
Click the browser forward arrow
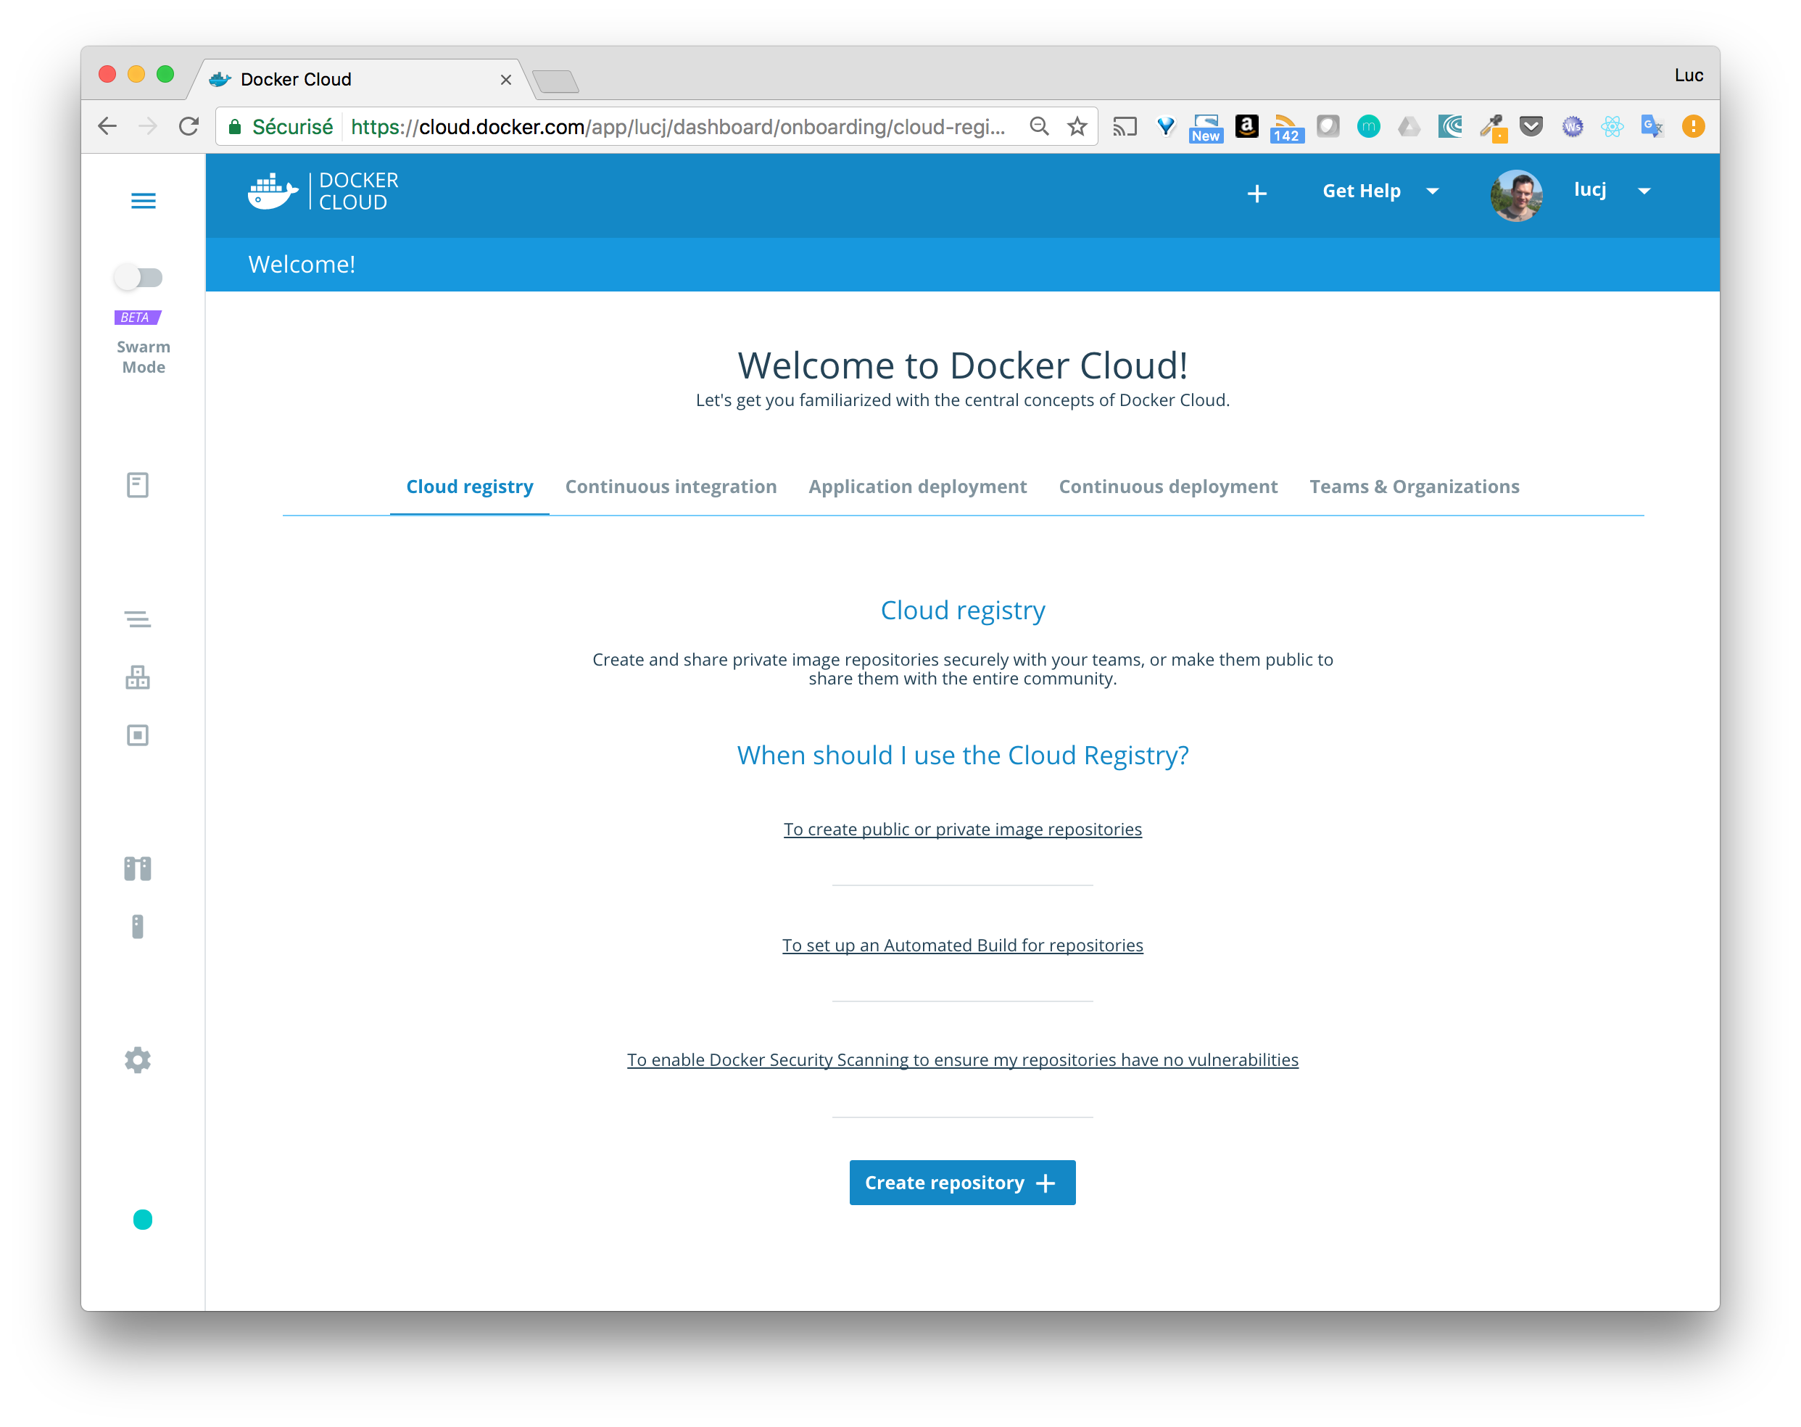point(148,127)
